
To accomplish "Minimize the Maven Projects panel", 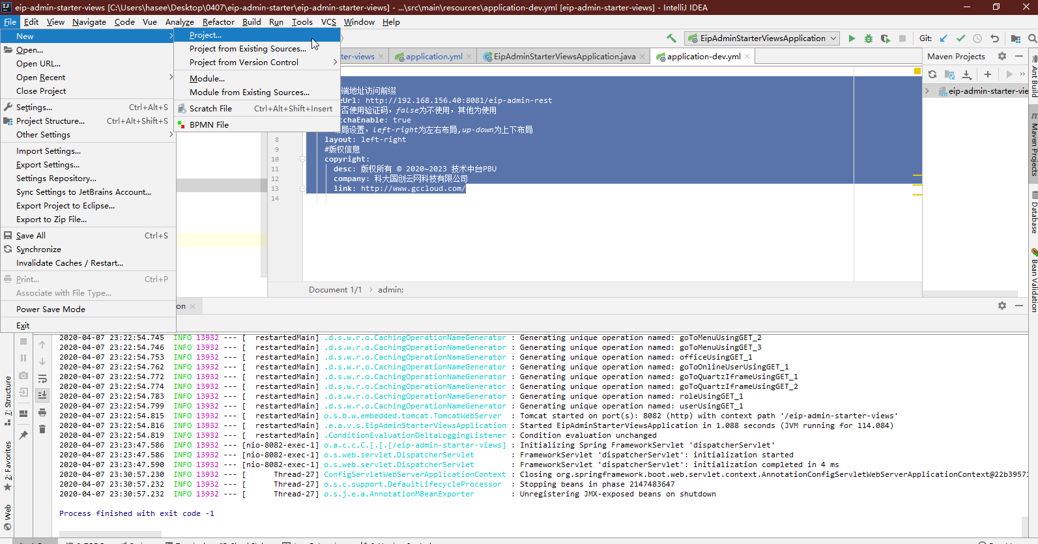I will pos(1019,56).
